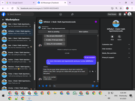This screenshot has width=135, height=101.
Task: Open listing thumbnail in right info panel
Action: [x=116, y=24]
